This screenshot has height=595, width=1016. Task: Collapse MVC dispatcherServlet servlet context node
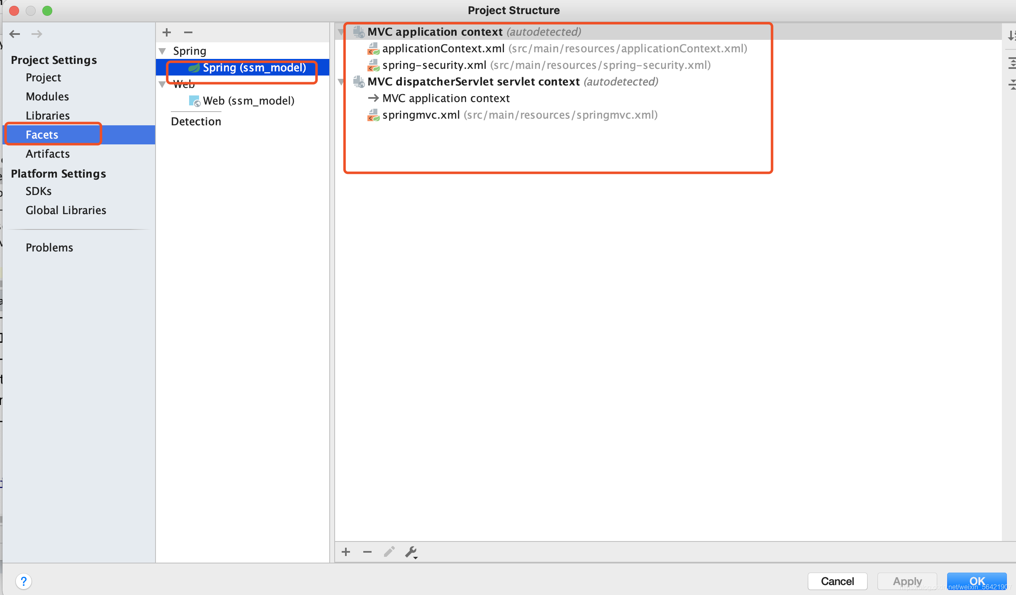pyautogui.click(x=341, y=82)
